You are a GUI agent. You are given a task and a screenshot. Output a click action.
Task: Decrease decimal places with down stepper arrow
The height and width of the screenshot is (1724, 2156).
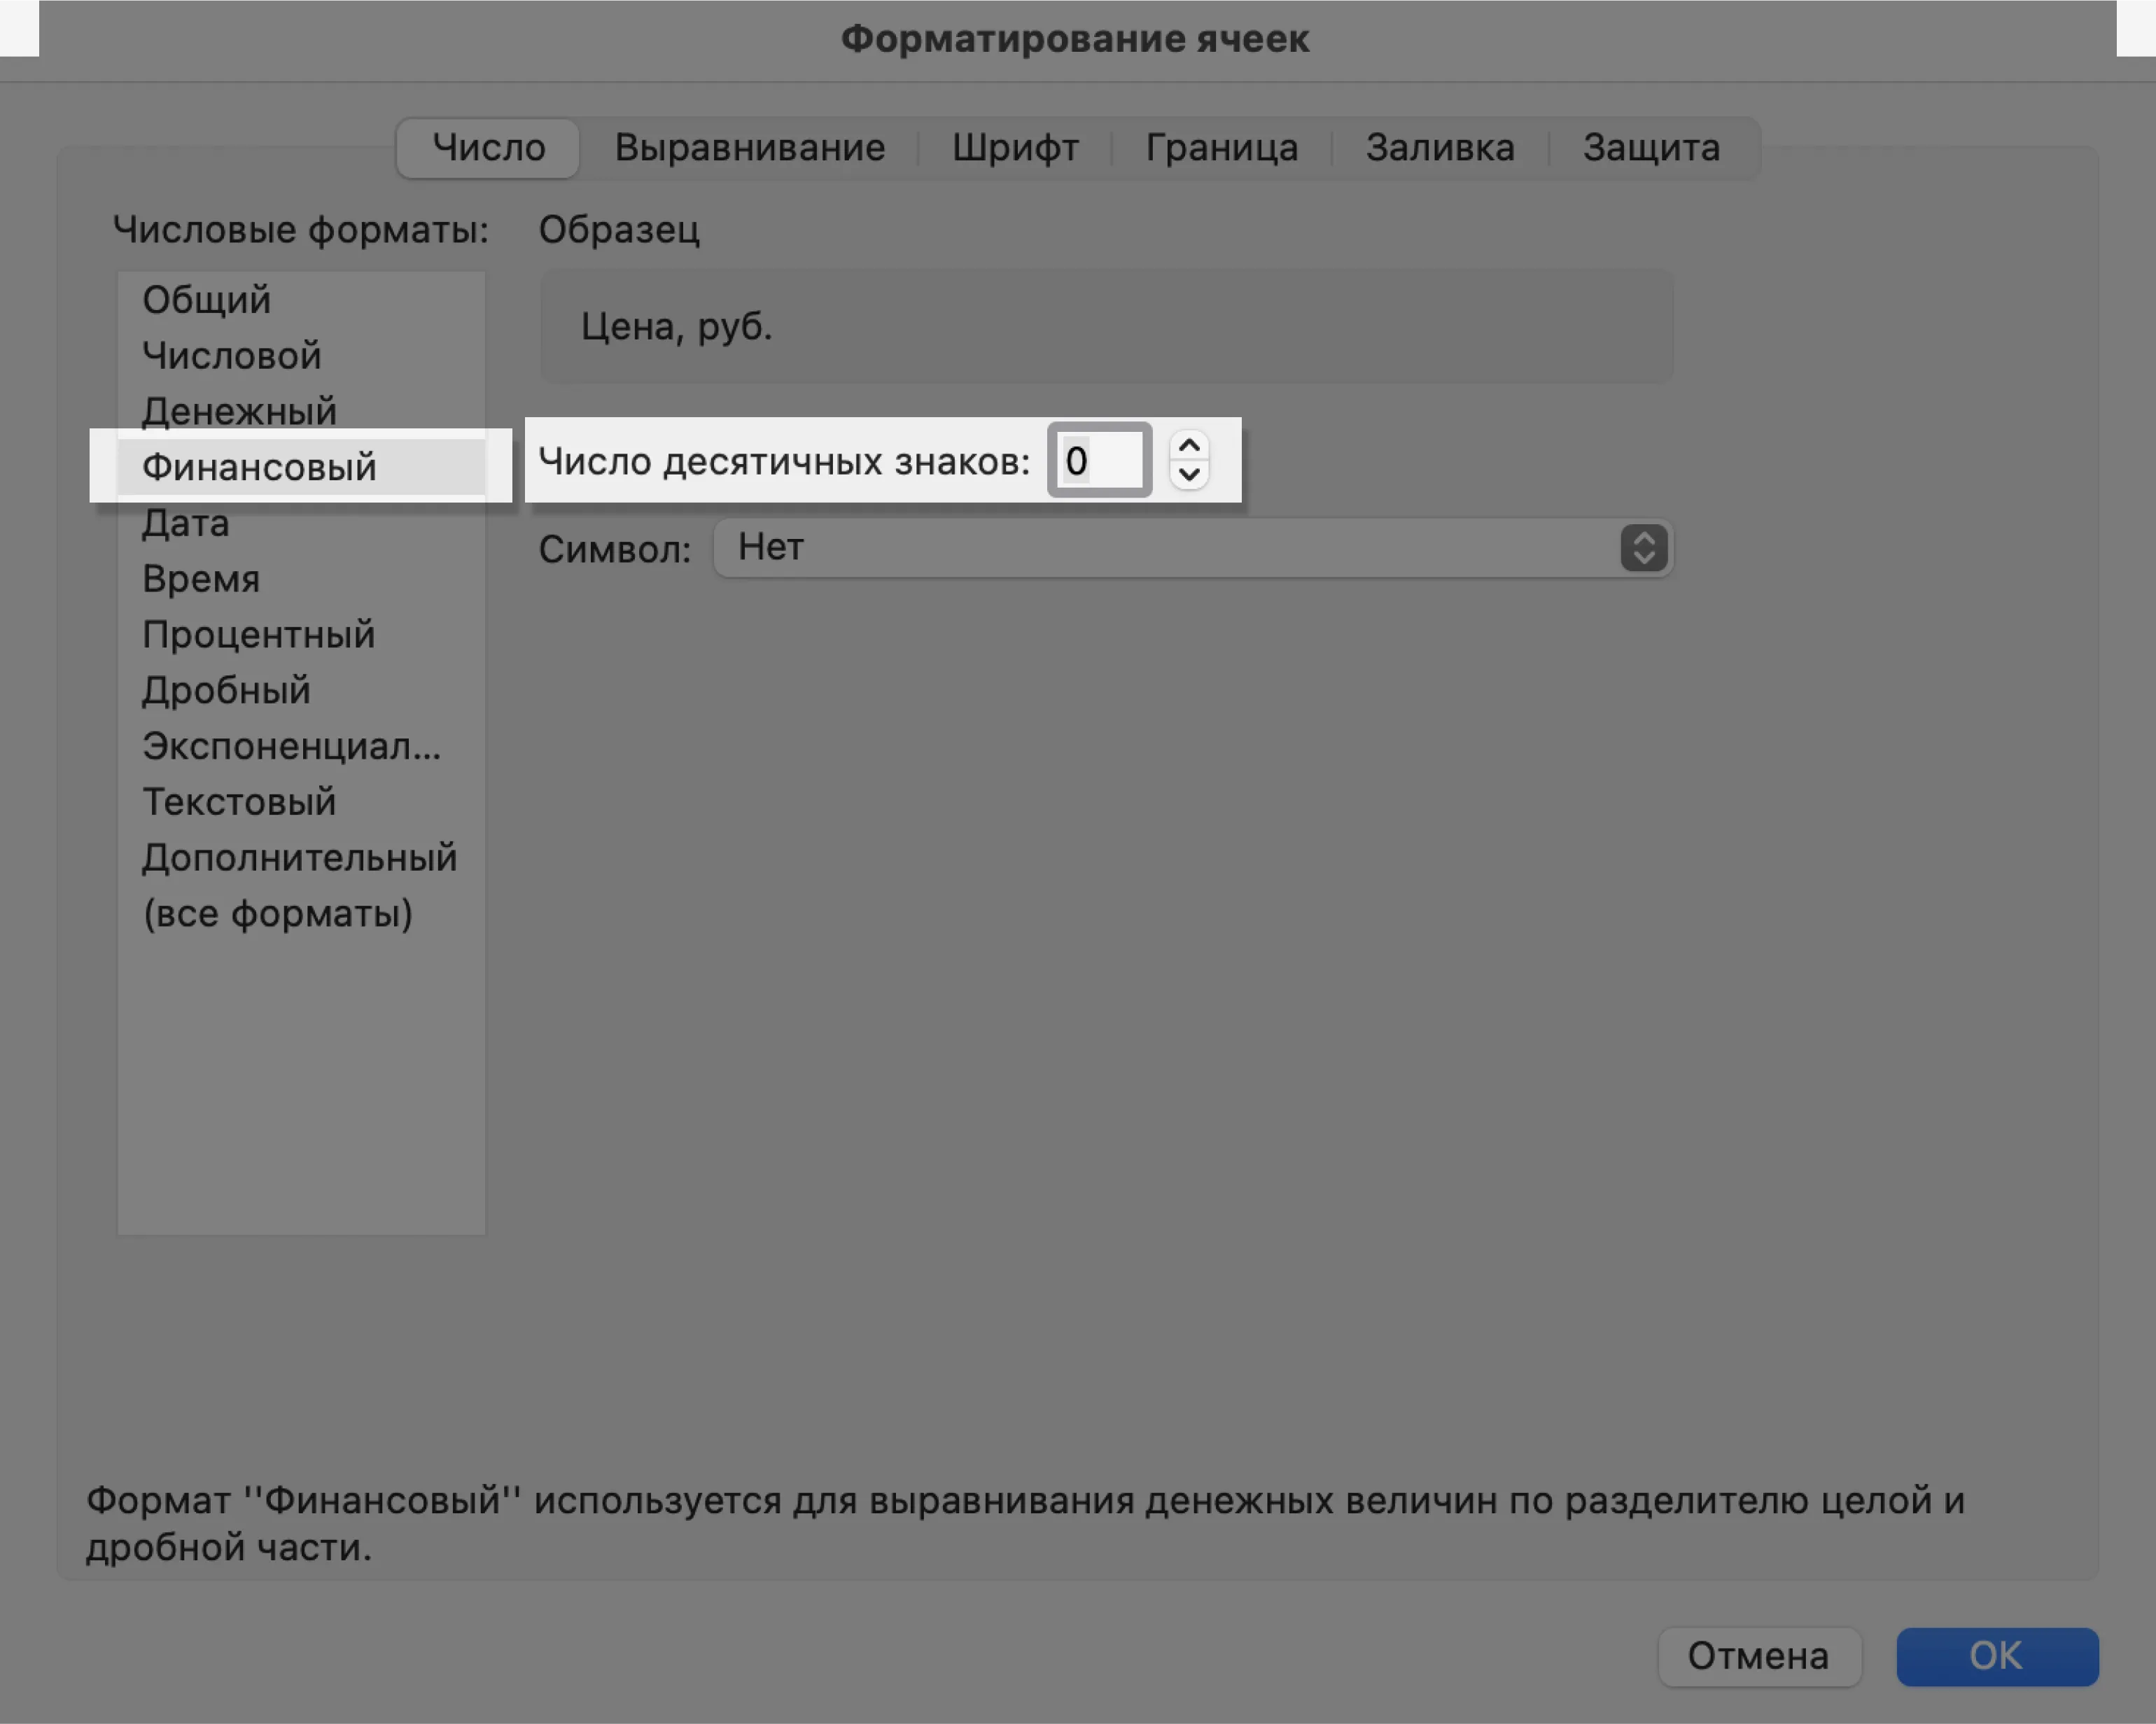tap(1189, 474)
